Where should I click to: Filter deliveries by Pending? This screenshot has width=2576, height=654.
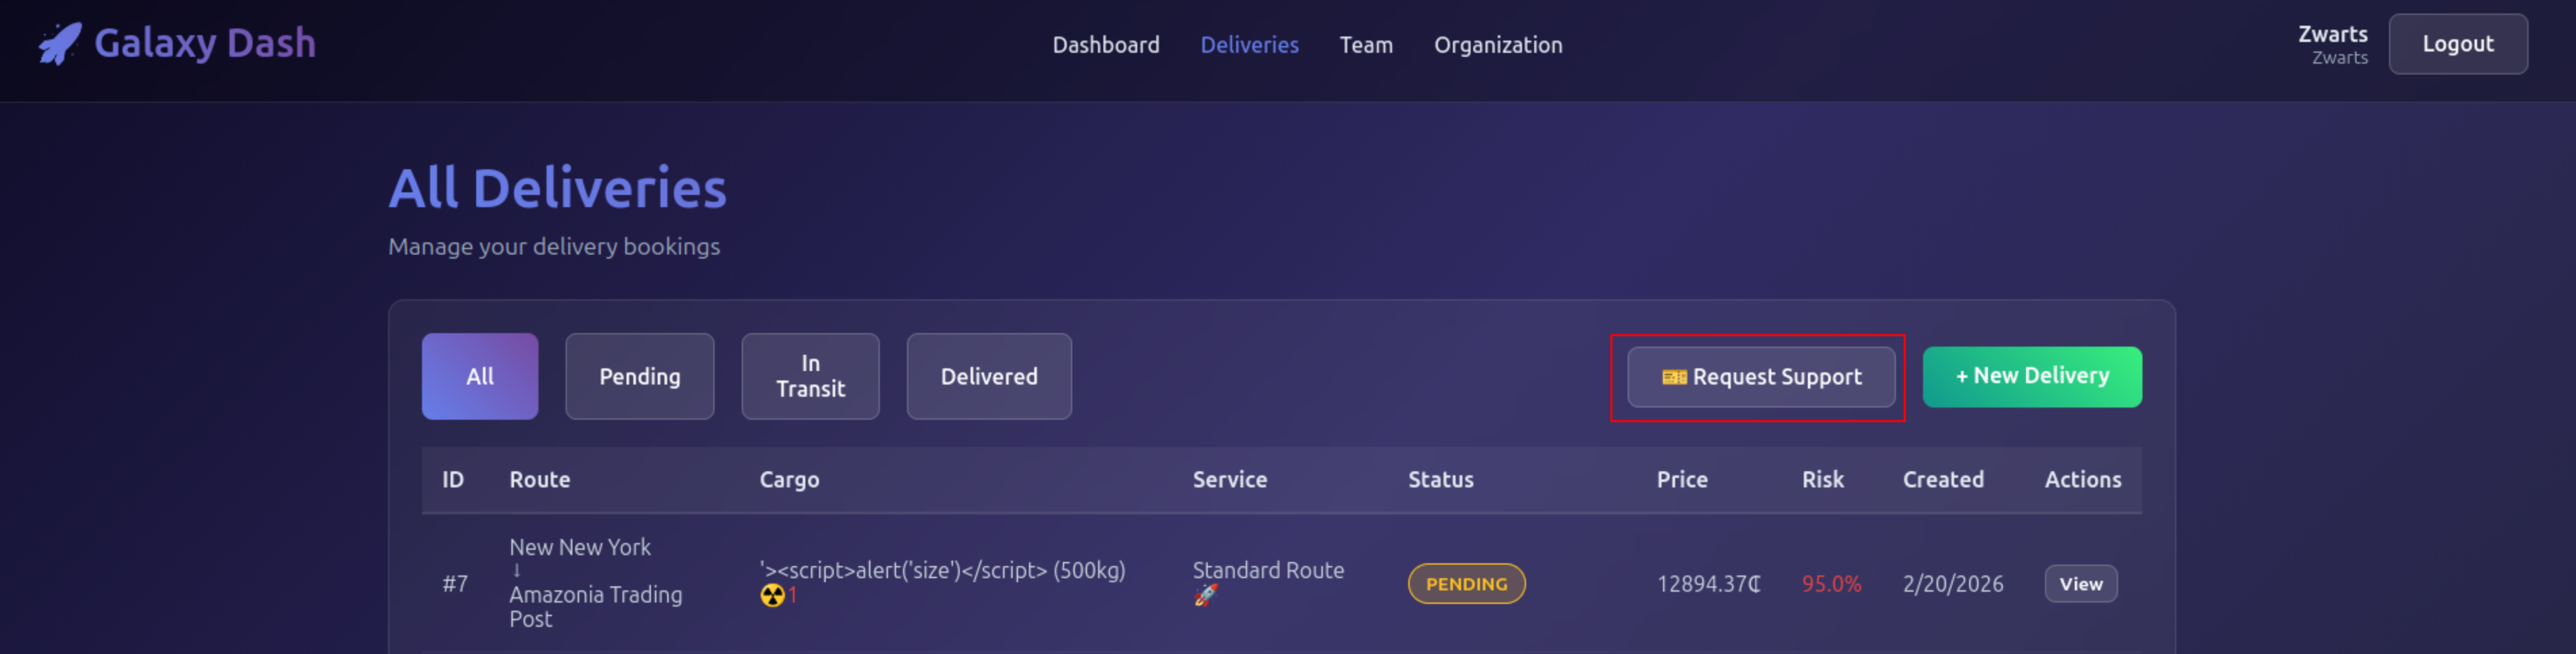tap(639, 376)
